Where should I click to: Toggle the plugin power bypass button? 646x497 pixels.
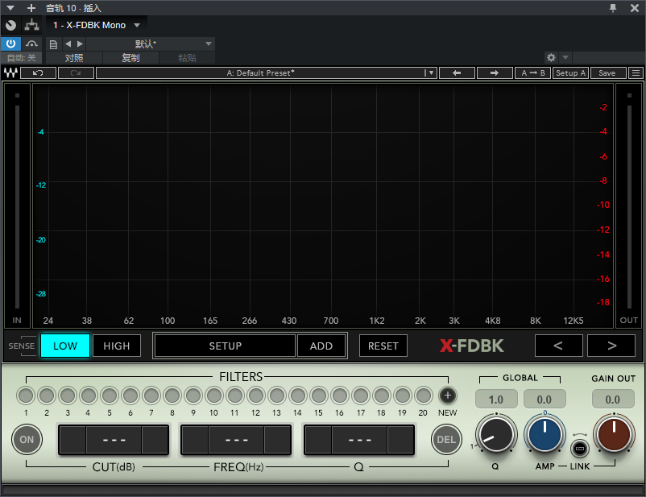pos(10,43)
